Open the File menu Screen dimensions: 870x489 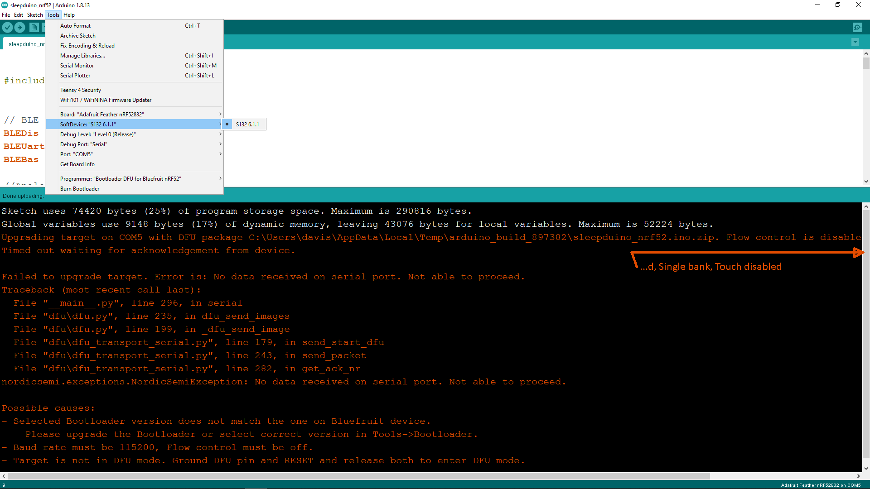coord(6,14)
